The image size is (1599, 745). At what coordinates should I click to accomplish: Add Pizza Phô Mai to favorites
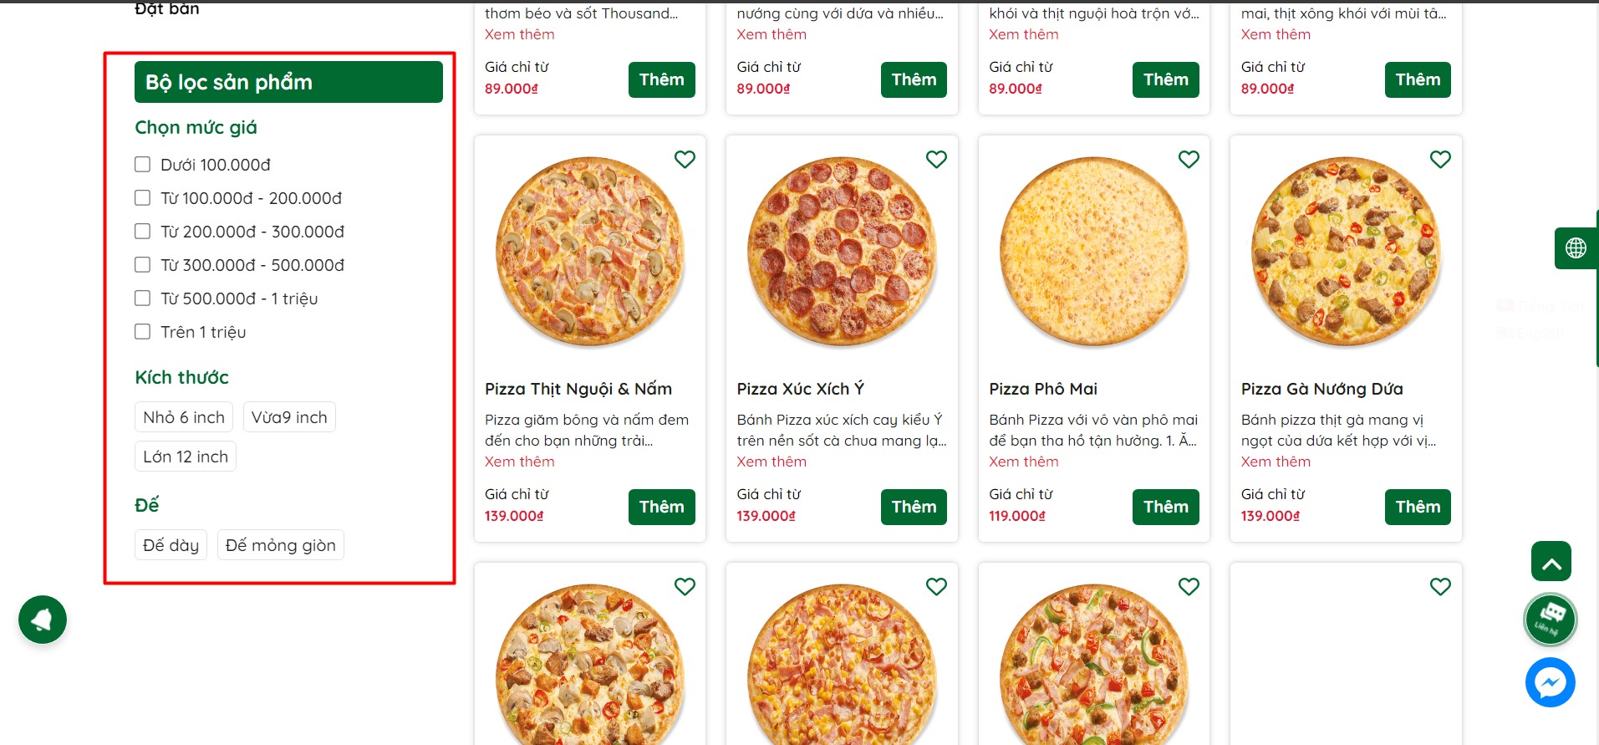click(1189, 159)
